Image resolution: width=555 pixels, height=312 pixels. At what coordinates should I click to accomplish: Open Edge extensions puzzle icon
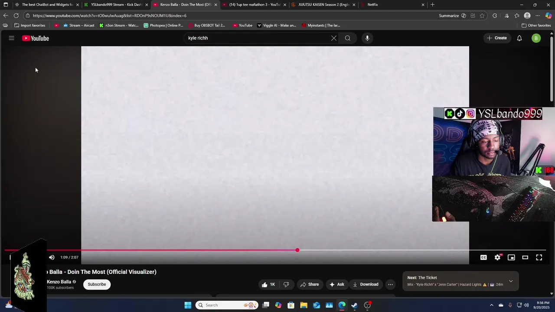tap(495, 16)
